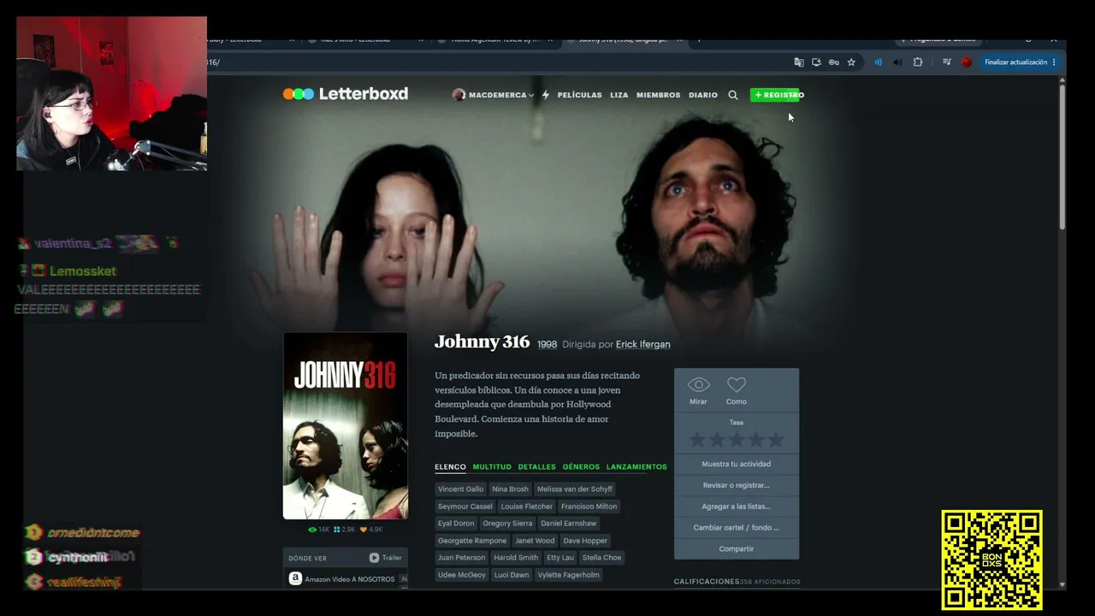Click the media control icon in browser toolbar
1095x616 pixels.
tap(946, 62)
